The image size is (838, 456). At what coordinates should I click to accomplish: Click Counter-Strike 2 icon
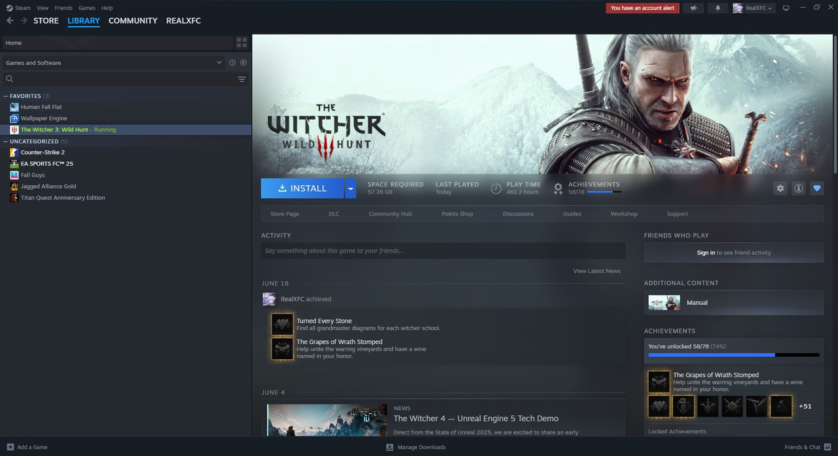click(x=14, y=152)
